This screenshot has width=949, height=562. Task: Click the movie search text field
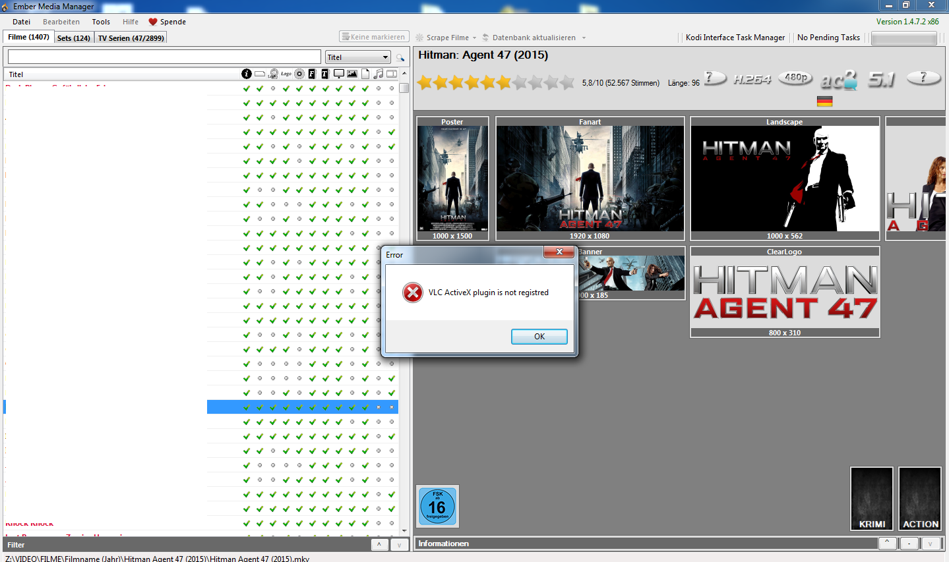(x=164, y=57)
